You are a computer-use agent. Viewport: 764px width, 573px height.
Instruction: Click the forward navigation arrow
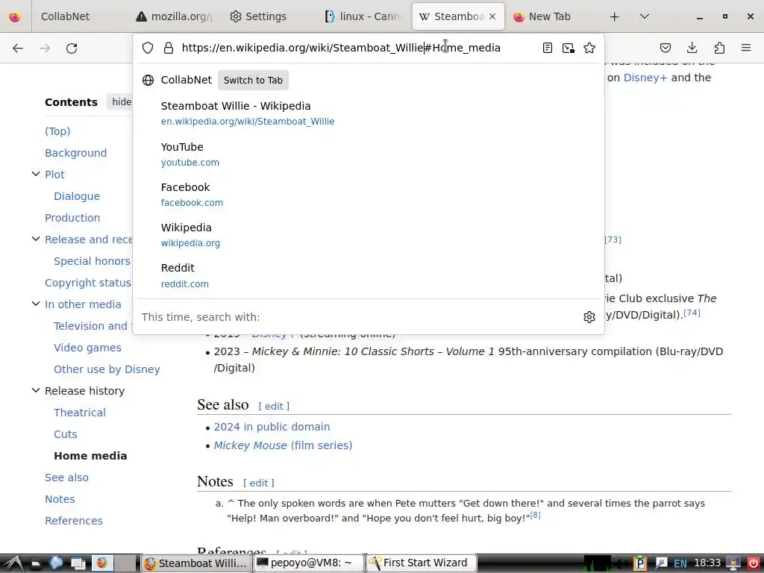tap(45, 48)
